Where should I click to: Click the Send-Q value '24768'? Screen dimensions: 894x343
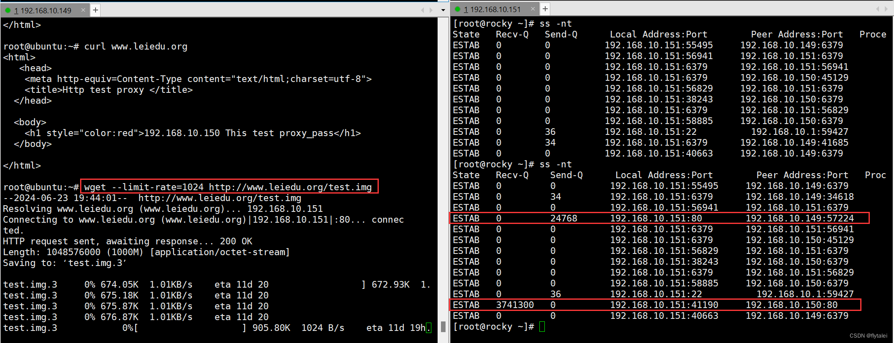tap(564, 219)
